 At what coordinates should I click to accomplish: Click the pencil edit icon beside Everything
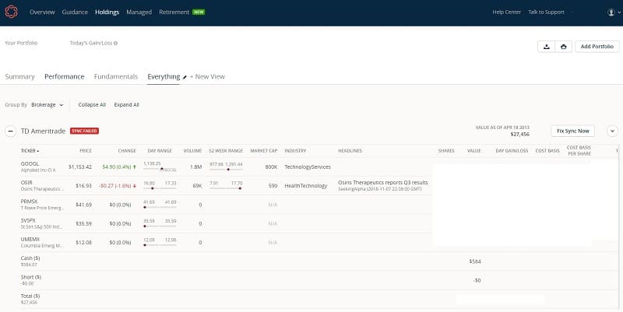[x=185, y=78]
